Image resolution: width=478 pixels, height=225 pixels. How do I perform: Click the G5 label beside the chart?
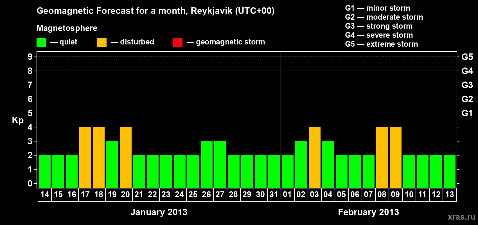tap(467, 57)
